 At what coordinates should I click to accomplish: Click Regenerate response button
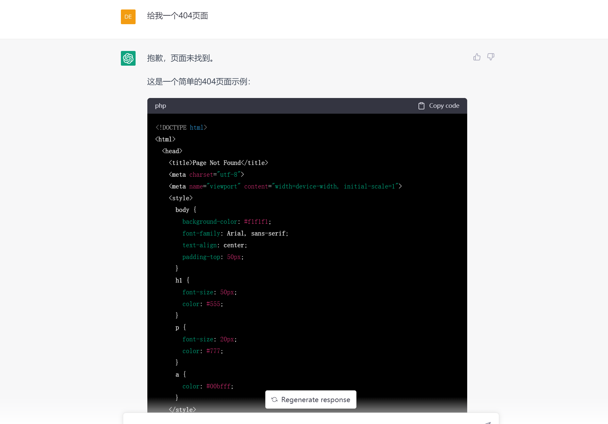click(311, 400)
